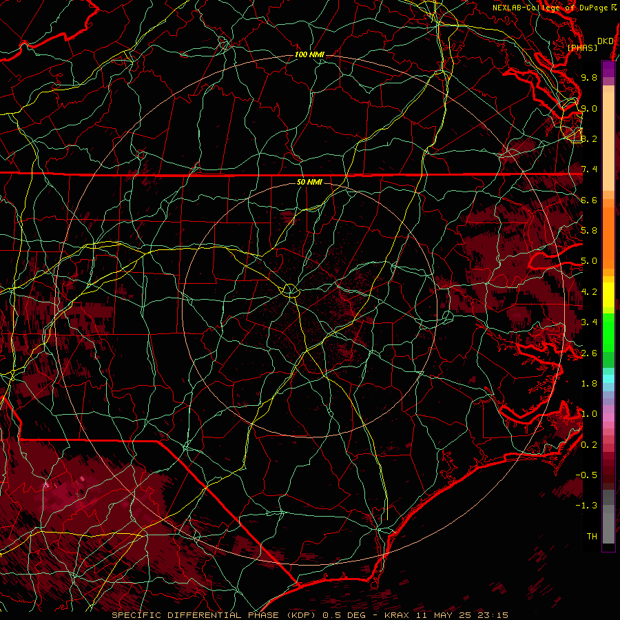The width and height of the screenshot is (620, 620).
Task: Click the 8.2 scale value
Action: (589, 138)
